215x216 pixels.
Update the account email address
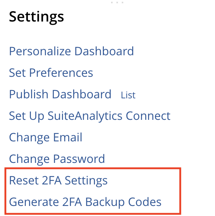point(46,137)
